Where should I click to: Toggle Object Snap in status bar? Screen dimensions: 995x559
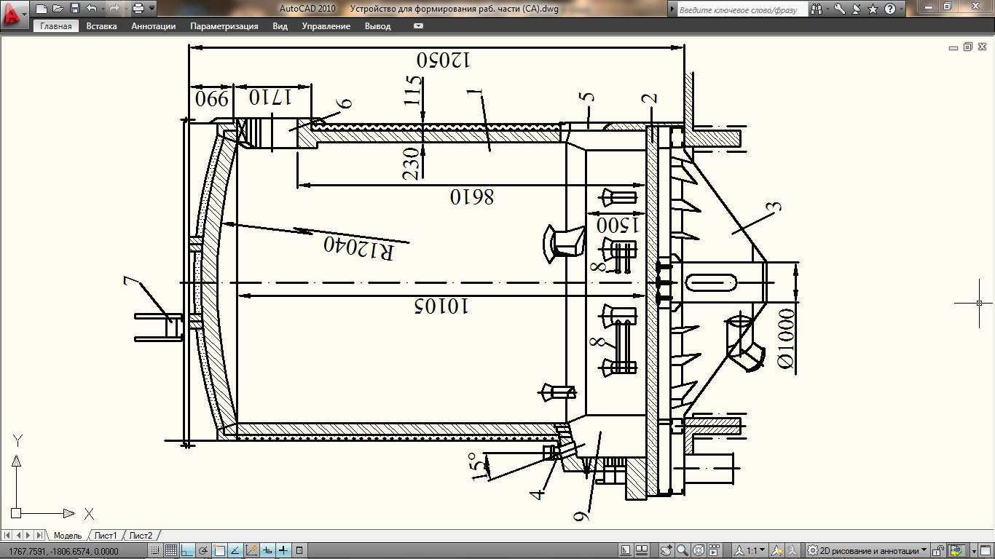coord(219,550)
